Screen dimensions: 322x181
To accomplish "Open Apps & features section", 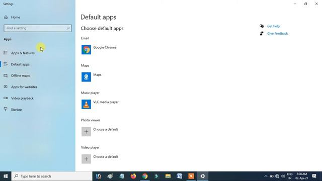I will coord(23,53).
